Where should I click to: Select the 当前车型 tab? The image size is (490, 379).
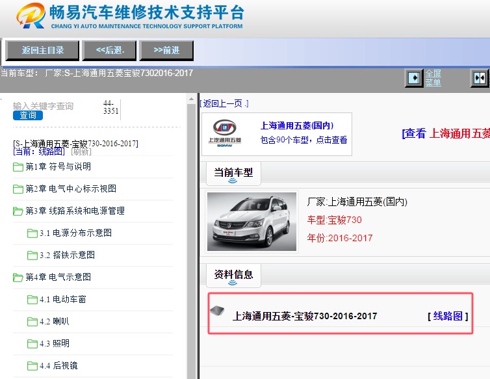coord(233,174)
